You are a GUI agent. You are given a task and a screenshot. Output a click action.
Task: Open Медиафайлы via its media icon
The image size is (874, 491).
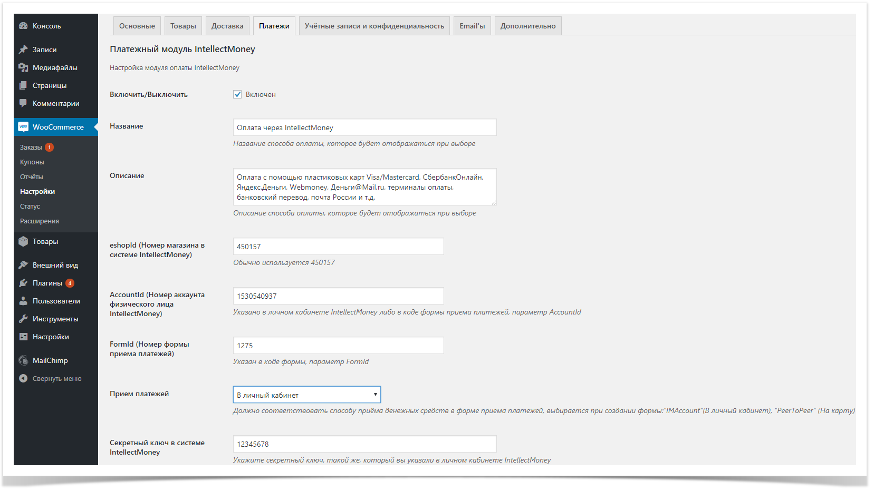[x=23, y=67]
